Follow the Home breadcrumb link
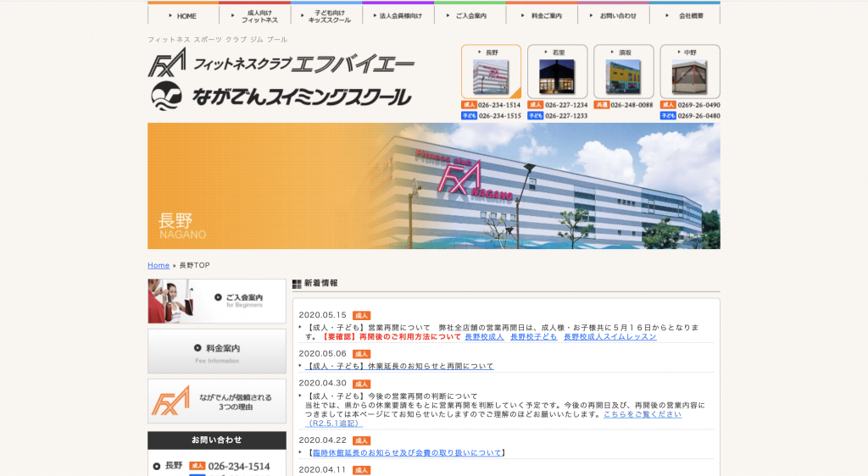The width and height of the screenshot is (868, 476). pyautogui.click(x=159, y=265)
